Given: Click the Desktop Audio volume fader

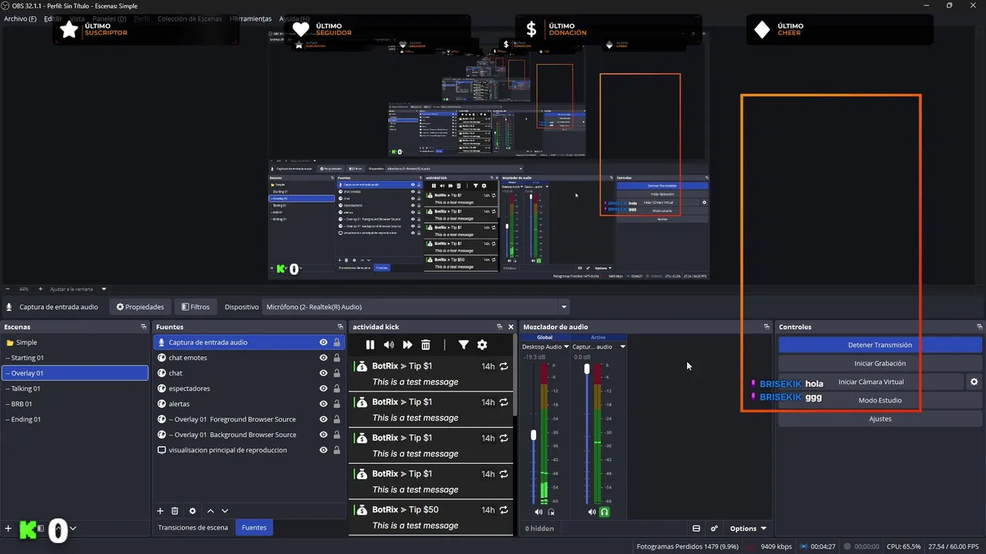Looking at the screenshot, I should (x=533, y=436).
